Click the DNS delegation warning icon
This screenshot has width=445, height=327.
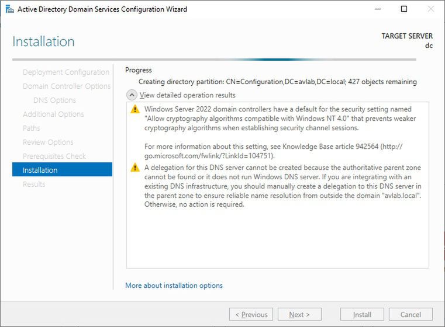point(135,168)
